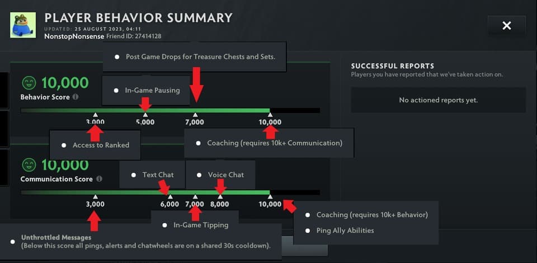This screenshot has width=537, height=263.
Task: Select the 5,000 marker on Behavior Score bar
Action: 145,121
